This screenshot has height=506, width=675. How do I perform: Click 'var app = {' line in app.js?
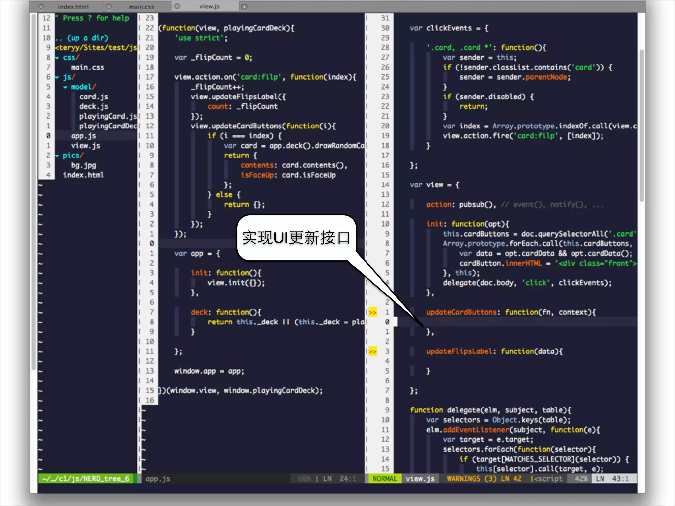click(197, 253)
